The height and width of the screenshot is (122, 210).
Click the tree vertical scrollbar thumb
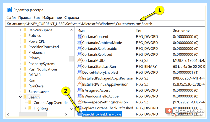71,59
